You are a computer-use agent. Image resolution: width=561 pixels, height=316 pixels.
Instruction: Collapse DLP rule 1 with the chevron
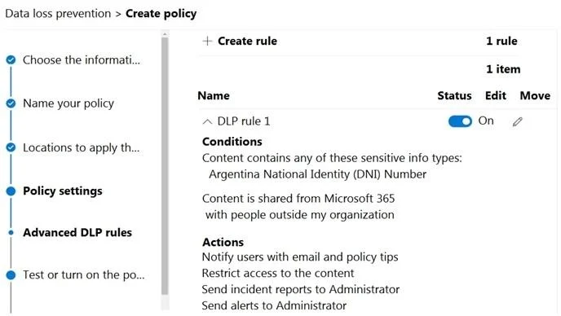(x=207, y=121)
